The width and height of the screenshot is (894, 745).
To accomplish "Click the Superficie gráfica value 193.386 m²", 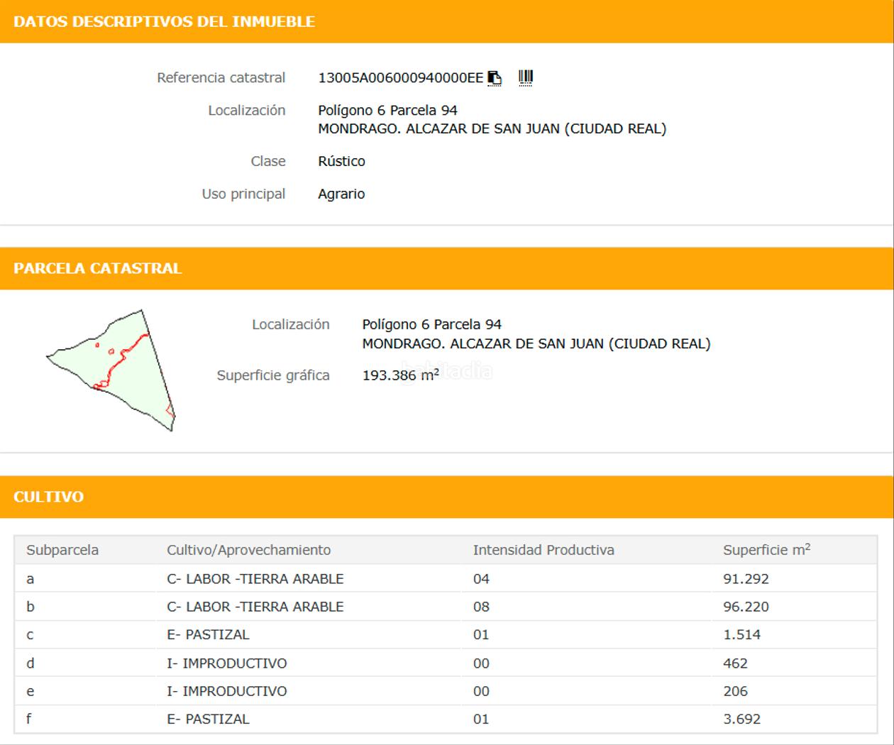I will point(400,375).
